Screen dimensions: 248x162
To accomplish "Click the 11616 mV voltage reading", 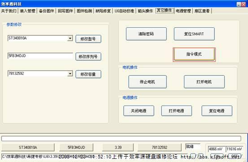I will click(234, 149).
